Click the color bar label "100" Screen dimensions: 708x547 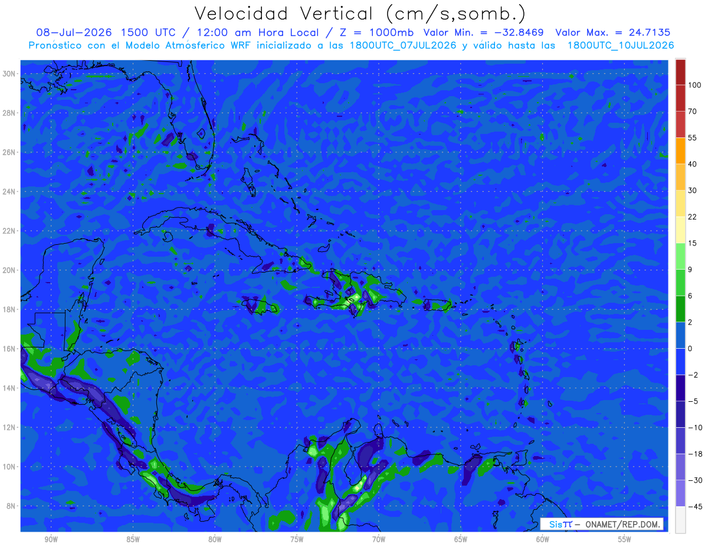694,85
